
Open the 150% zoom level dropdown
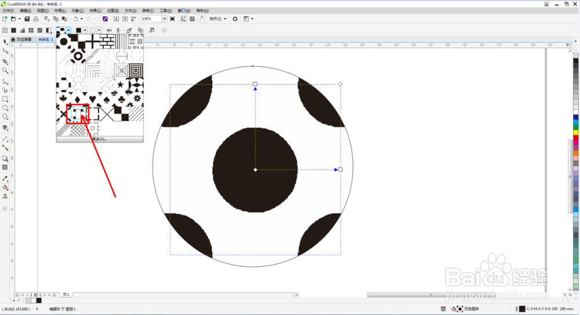(x=165, y=19)
